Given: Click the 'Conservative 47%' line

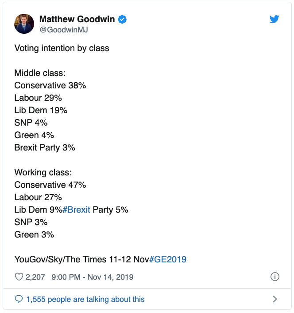Looking at the screenshot, I should click(x=50, y=185).
